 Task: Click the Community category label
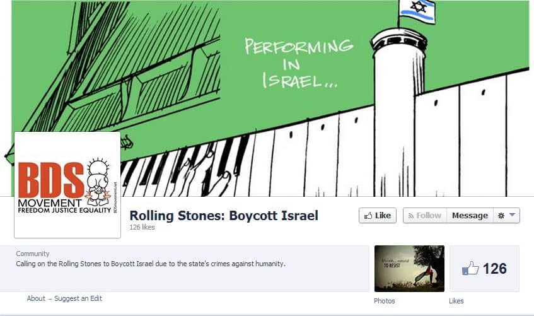coord(33,254)
